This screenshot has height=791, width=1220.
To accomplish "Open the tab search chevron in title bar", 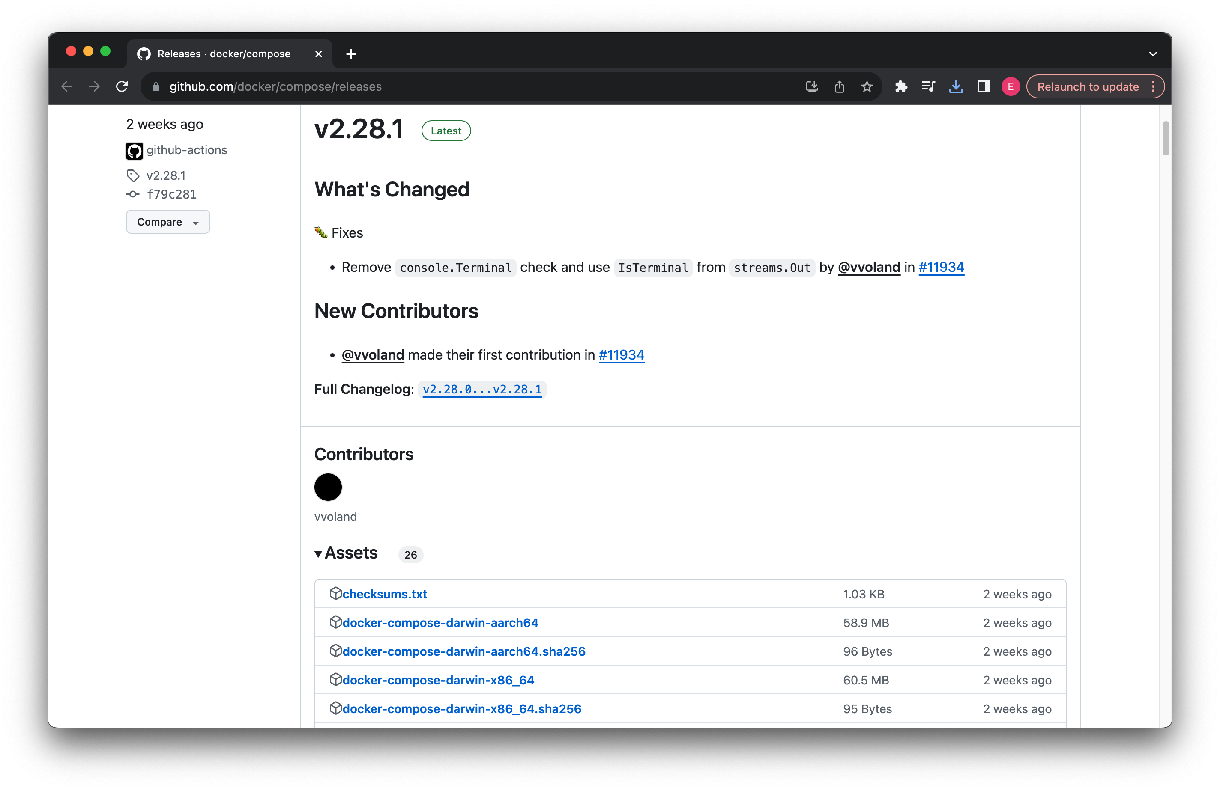I will (x=1153, y=54).
